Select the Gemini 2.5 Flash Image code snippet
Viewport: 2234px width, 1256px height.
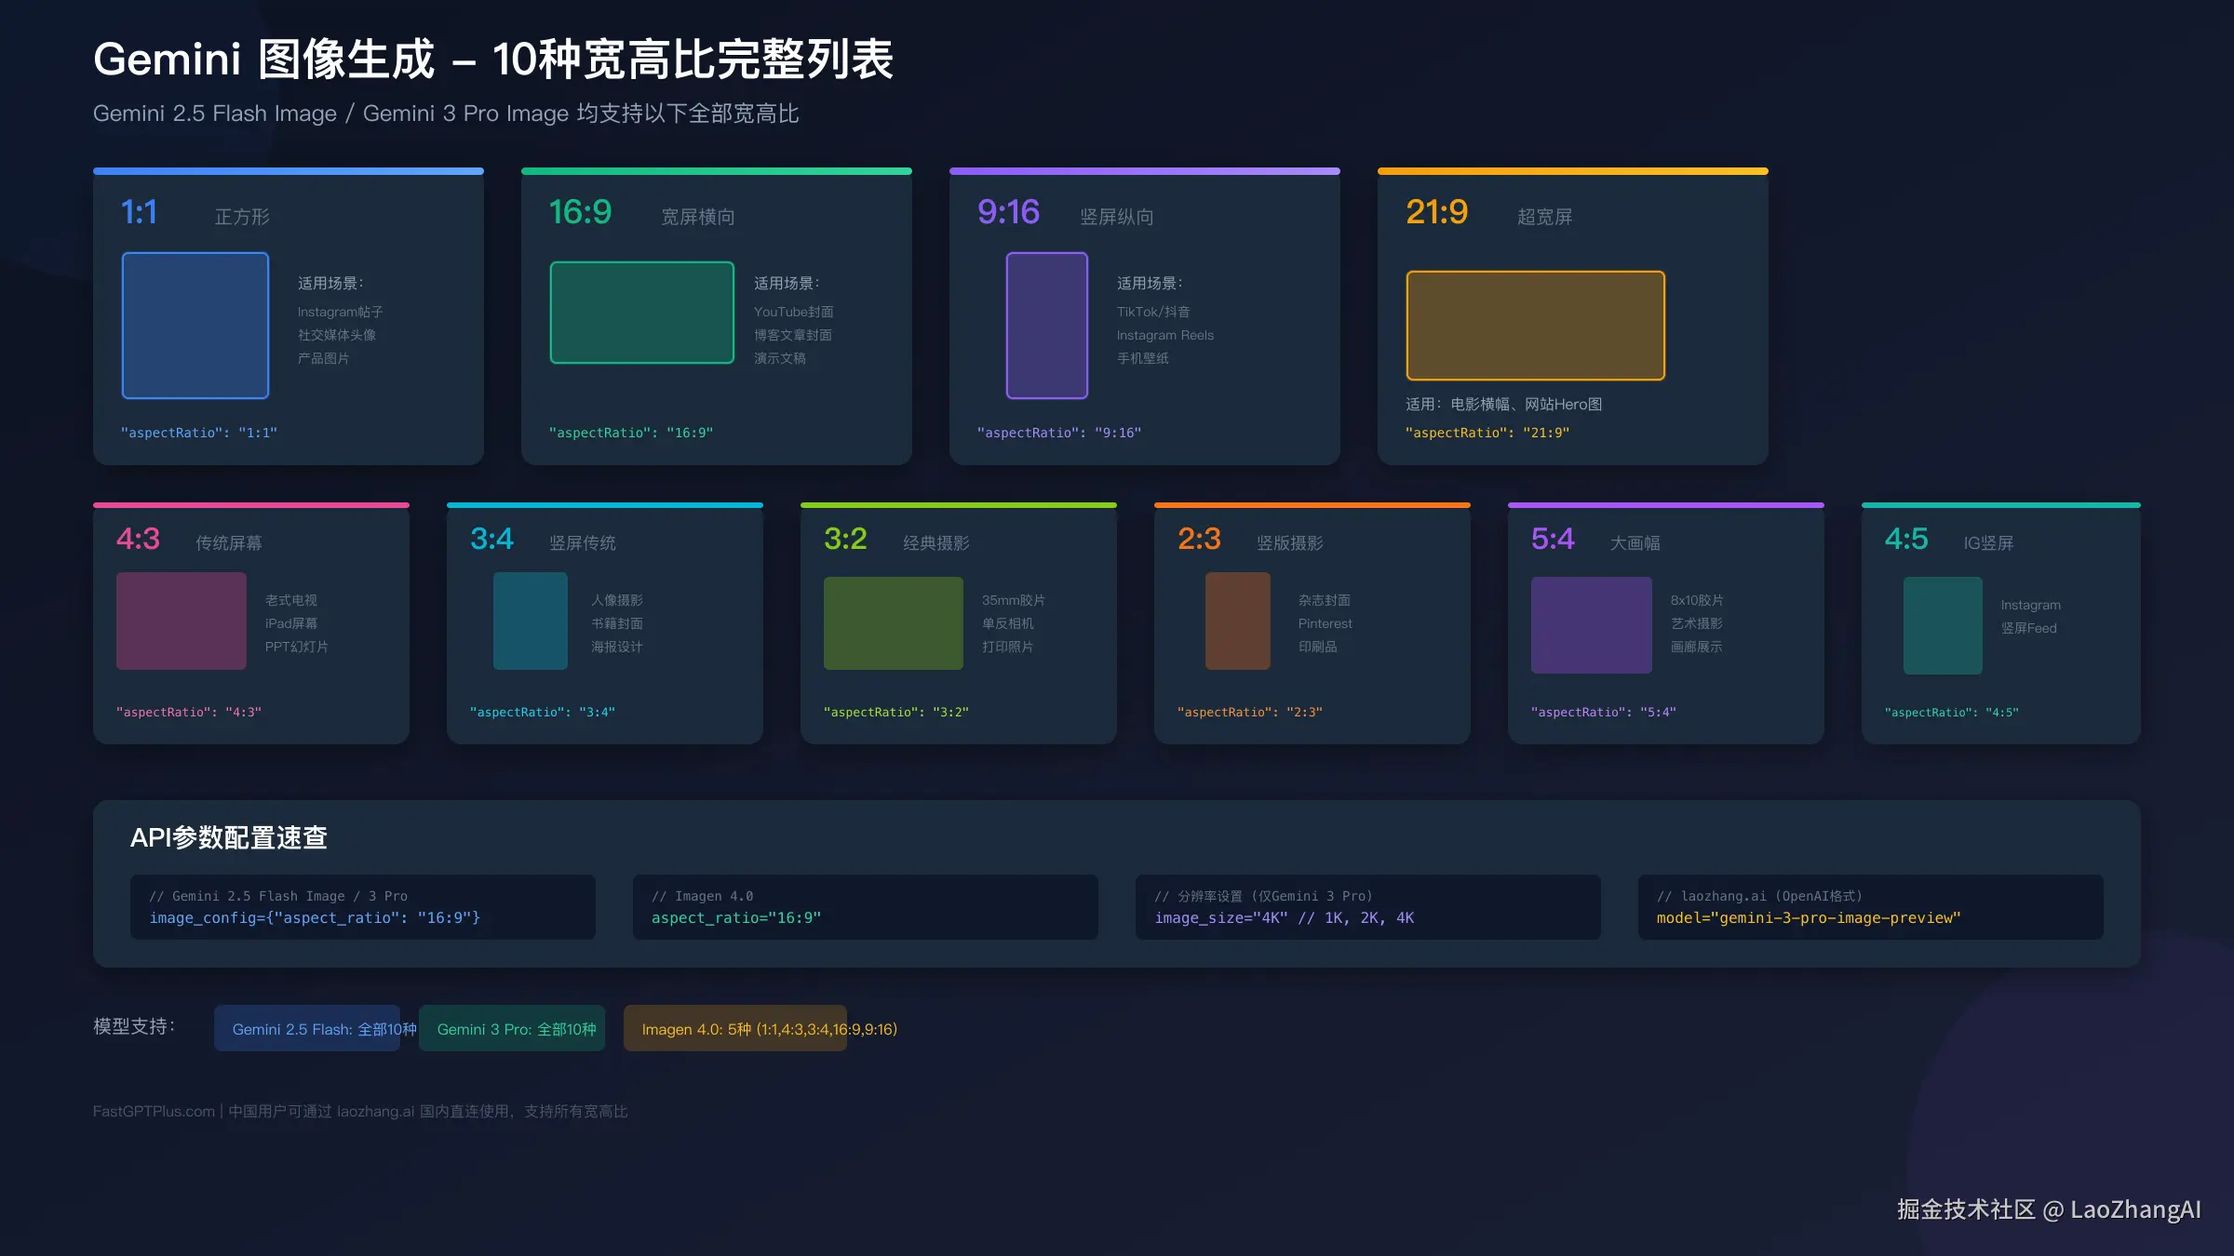tap(362, 907)
